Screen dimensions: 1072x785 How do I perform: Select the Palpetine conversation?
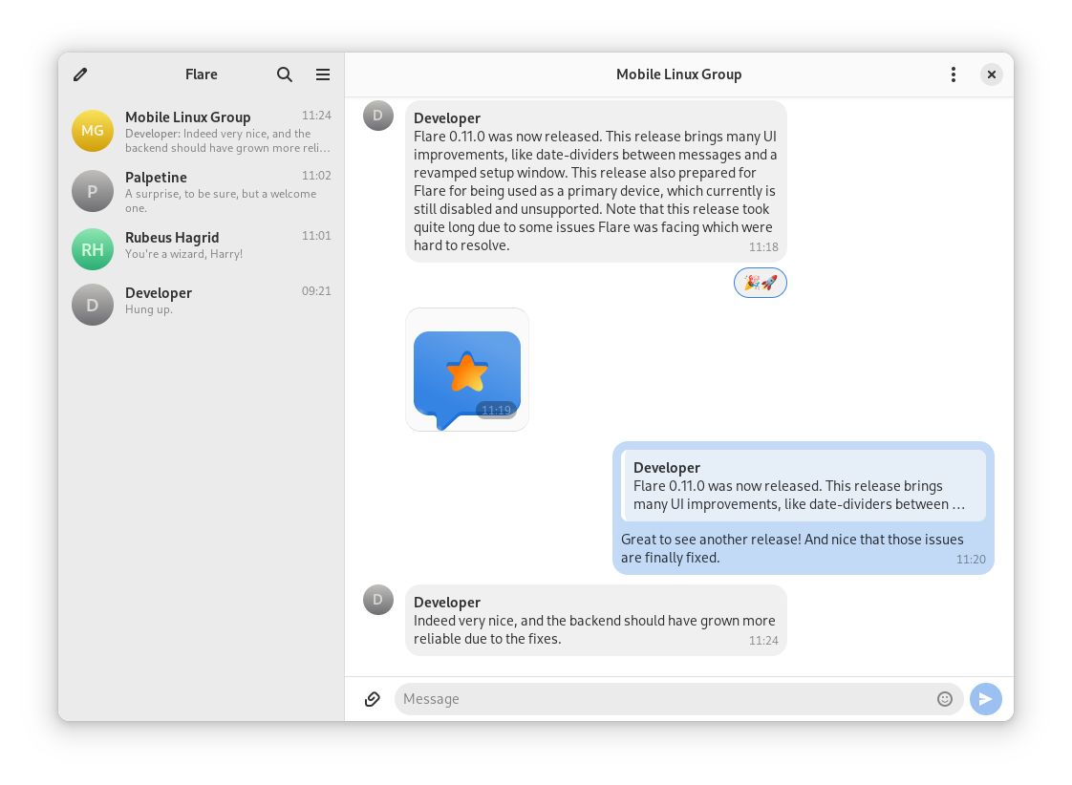pos(202,191)
